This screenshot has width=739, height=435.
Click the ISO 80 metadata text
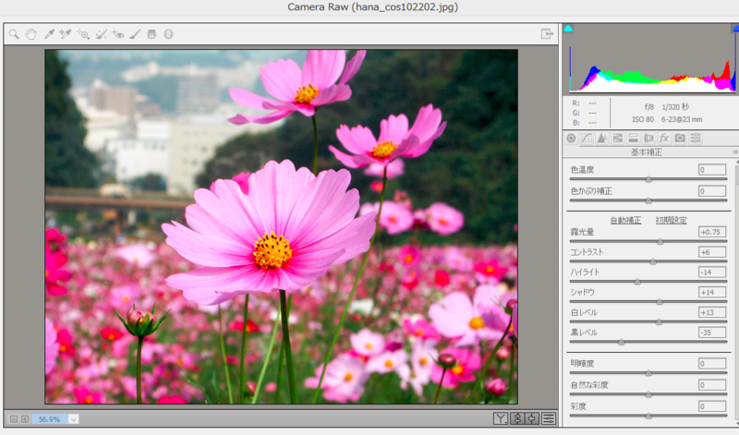click(x=643, y=119)
